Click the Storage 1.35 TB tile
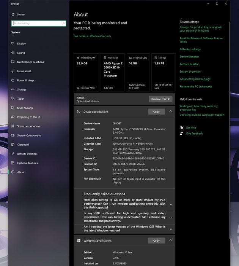The image size is (239, 266). pos(163,72)
